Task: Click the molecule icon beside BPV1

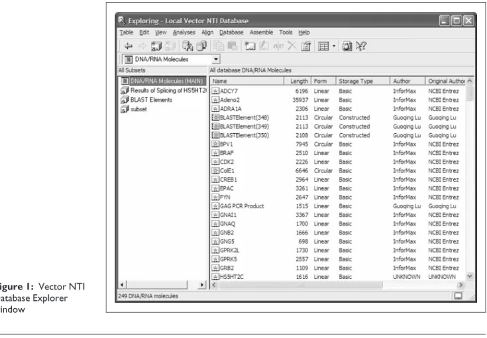Action: tap(215, 144)
